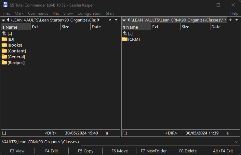Click the F5 Copy button
This screenshot has height=155, width=241.
pos(86,151)
